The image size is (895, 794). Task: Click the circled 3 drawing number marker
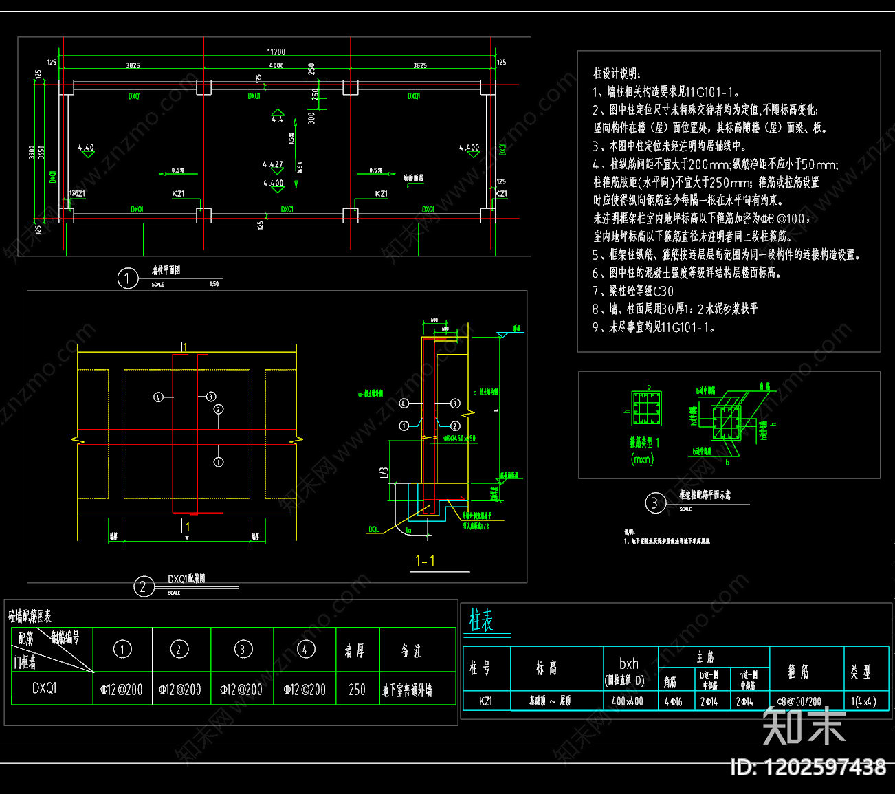654,503
